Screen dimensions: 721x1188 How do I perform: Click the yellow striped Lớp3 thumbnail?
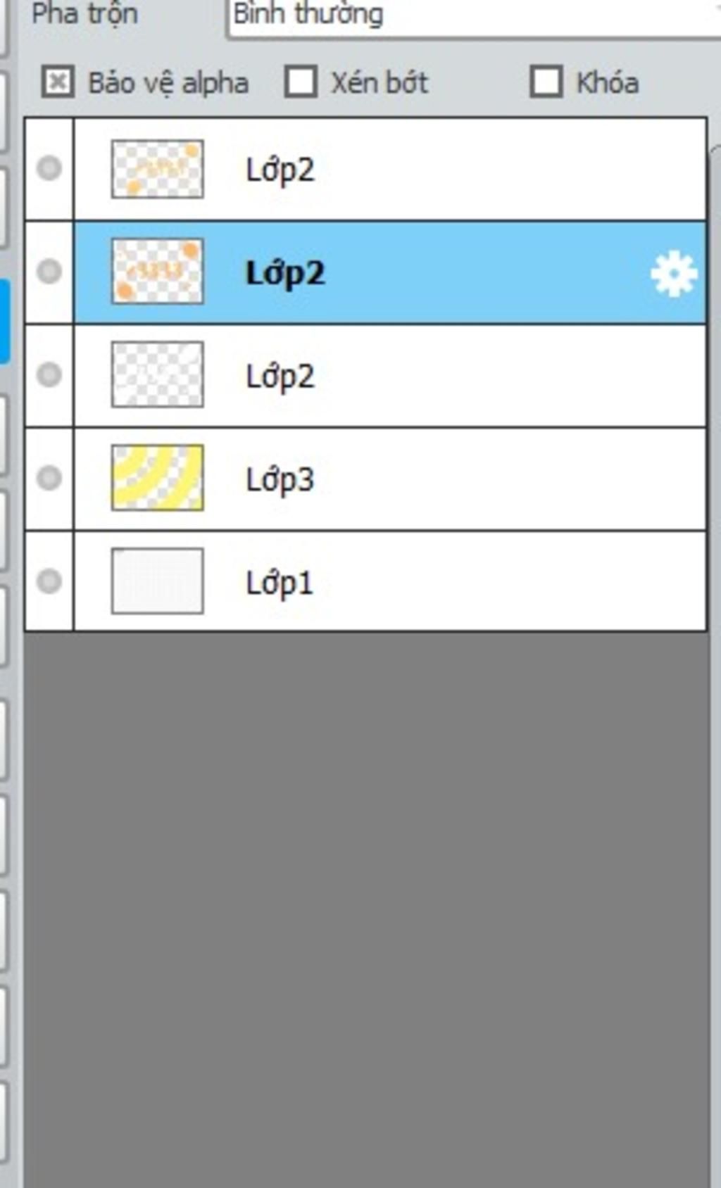[158, 478]
